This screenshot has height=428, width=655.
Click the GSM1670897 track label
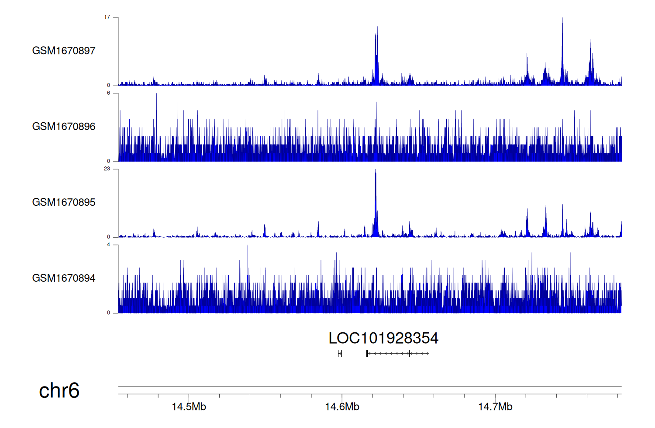point(64,51)
